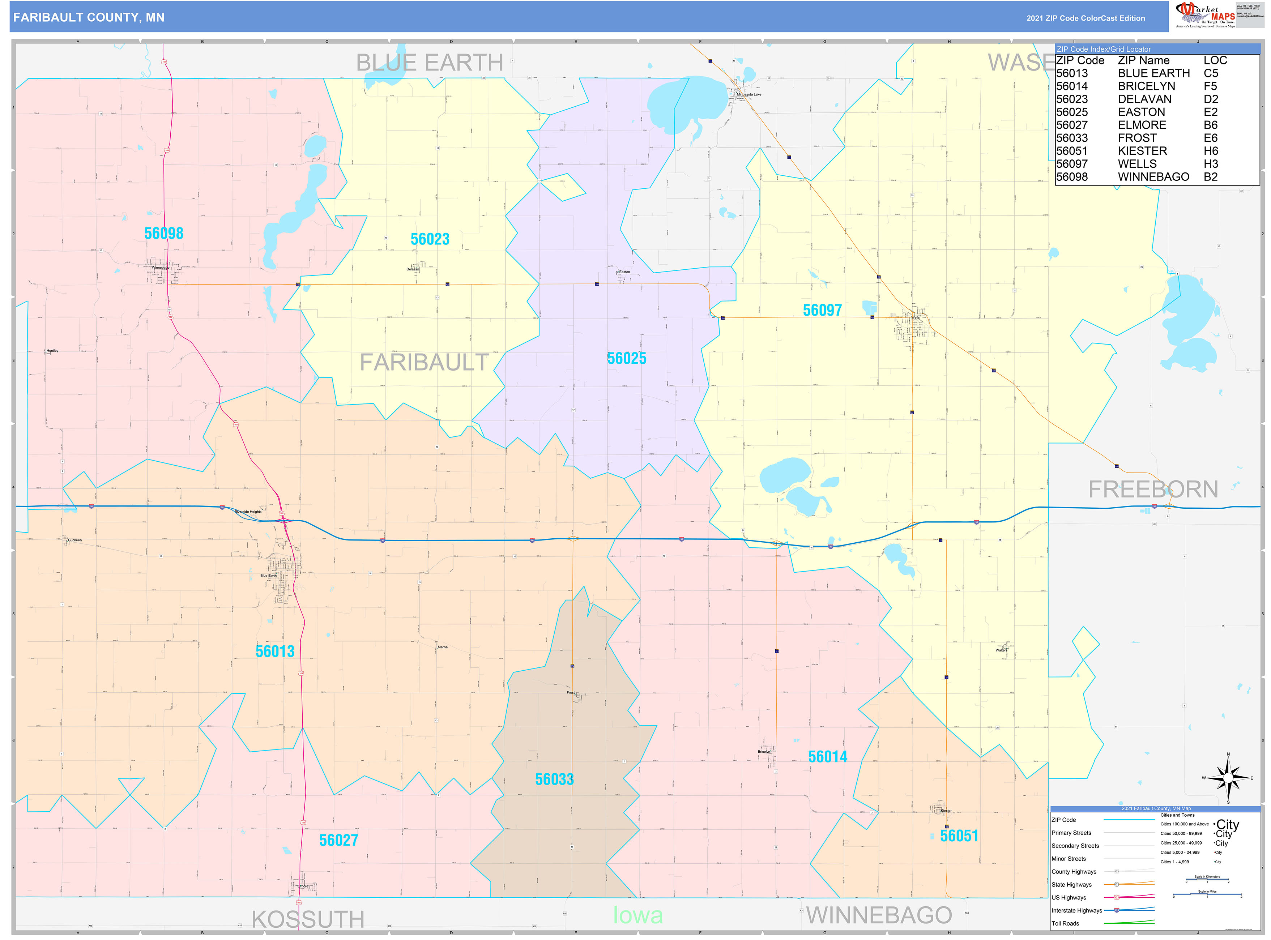
Task: Click the 2021 Faribault County, MN Map title bar
Action: tap(1156, 808)
